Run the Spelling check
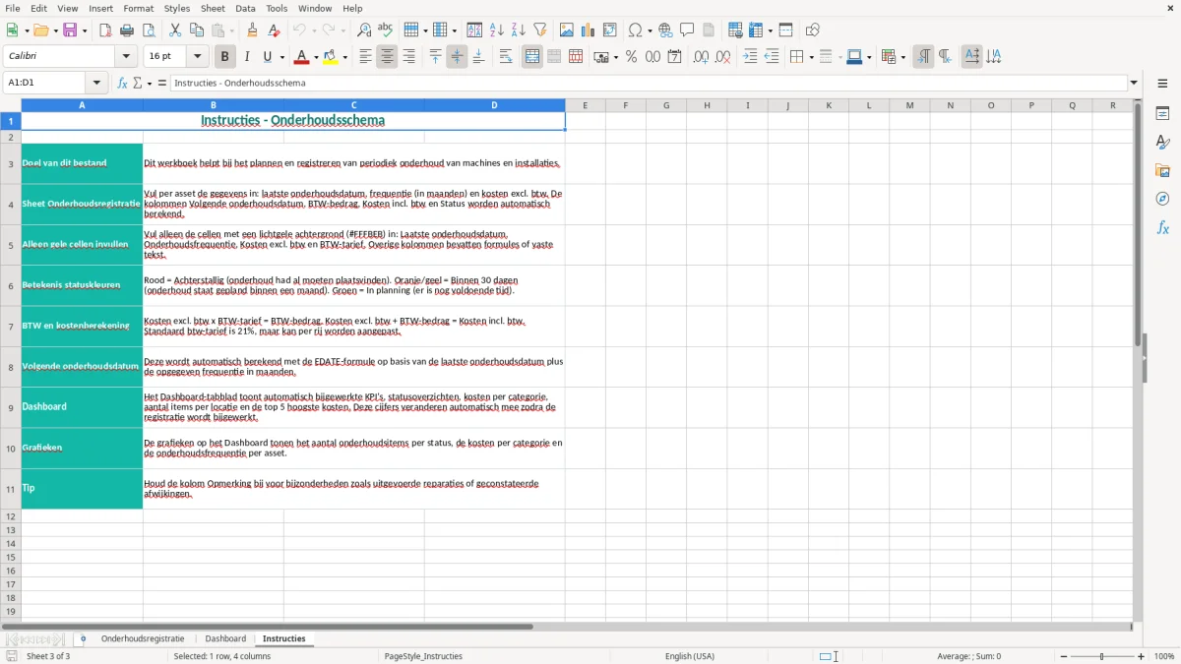The width and height of the screenshot is (1181, 664). tap(386, 30)
